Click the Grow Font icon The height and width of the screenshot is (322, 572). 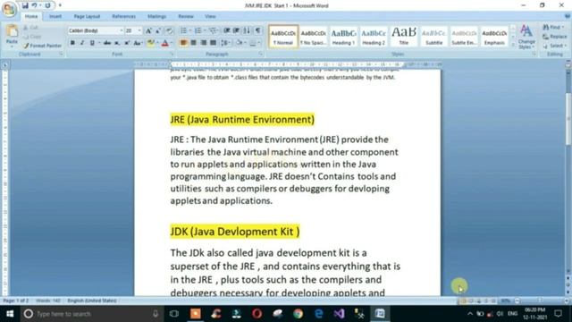coord(148,31)
